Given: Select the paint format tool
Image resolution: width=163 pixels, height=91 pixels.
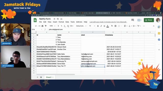Looking at the screenshot, I should (46, 26).
